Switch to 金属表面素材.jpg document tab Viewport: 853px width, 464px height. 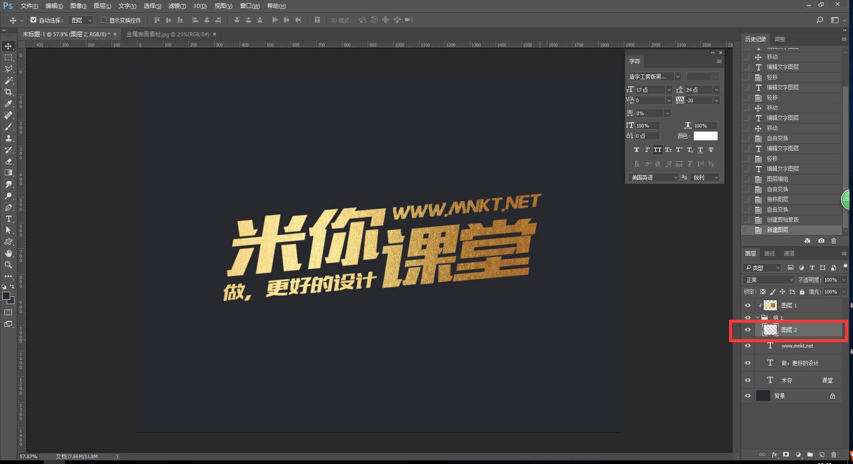[168, 34]
